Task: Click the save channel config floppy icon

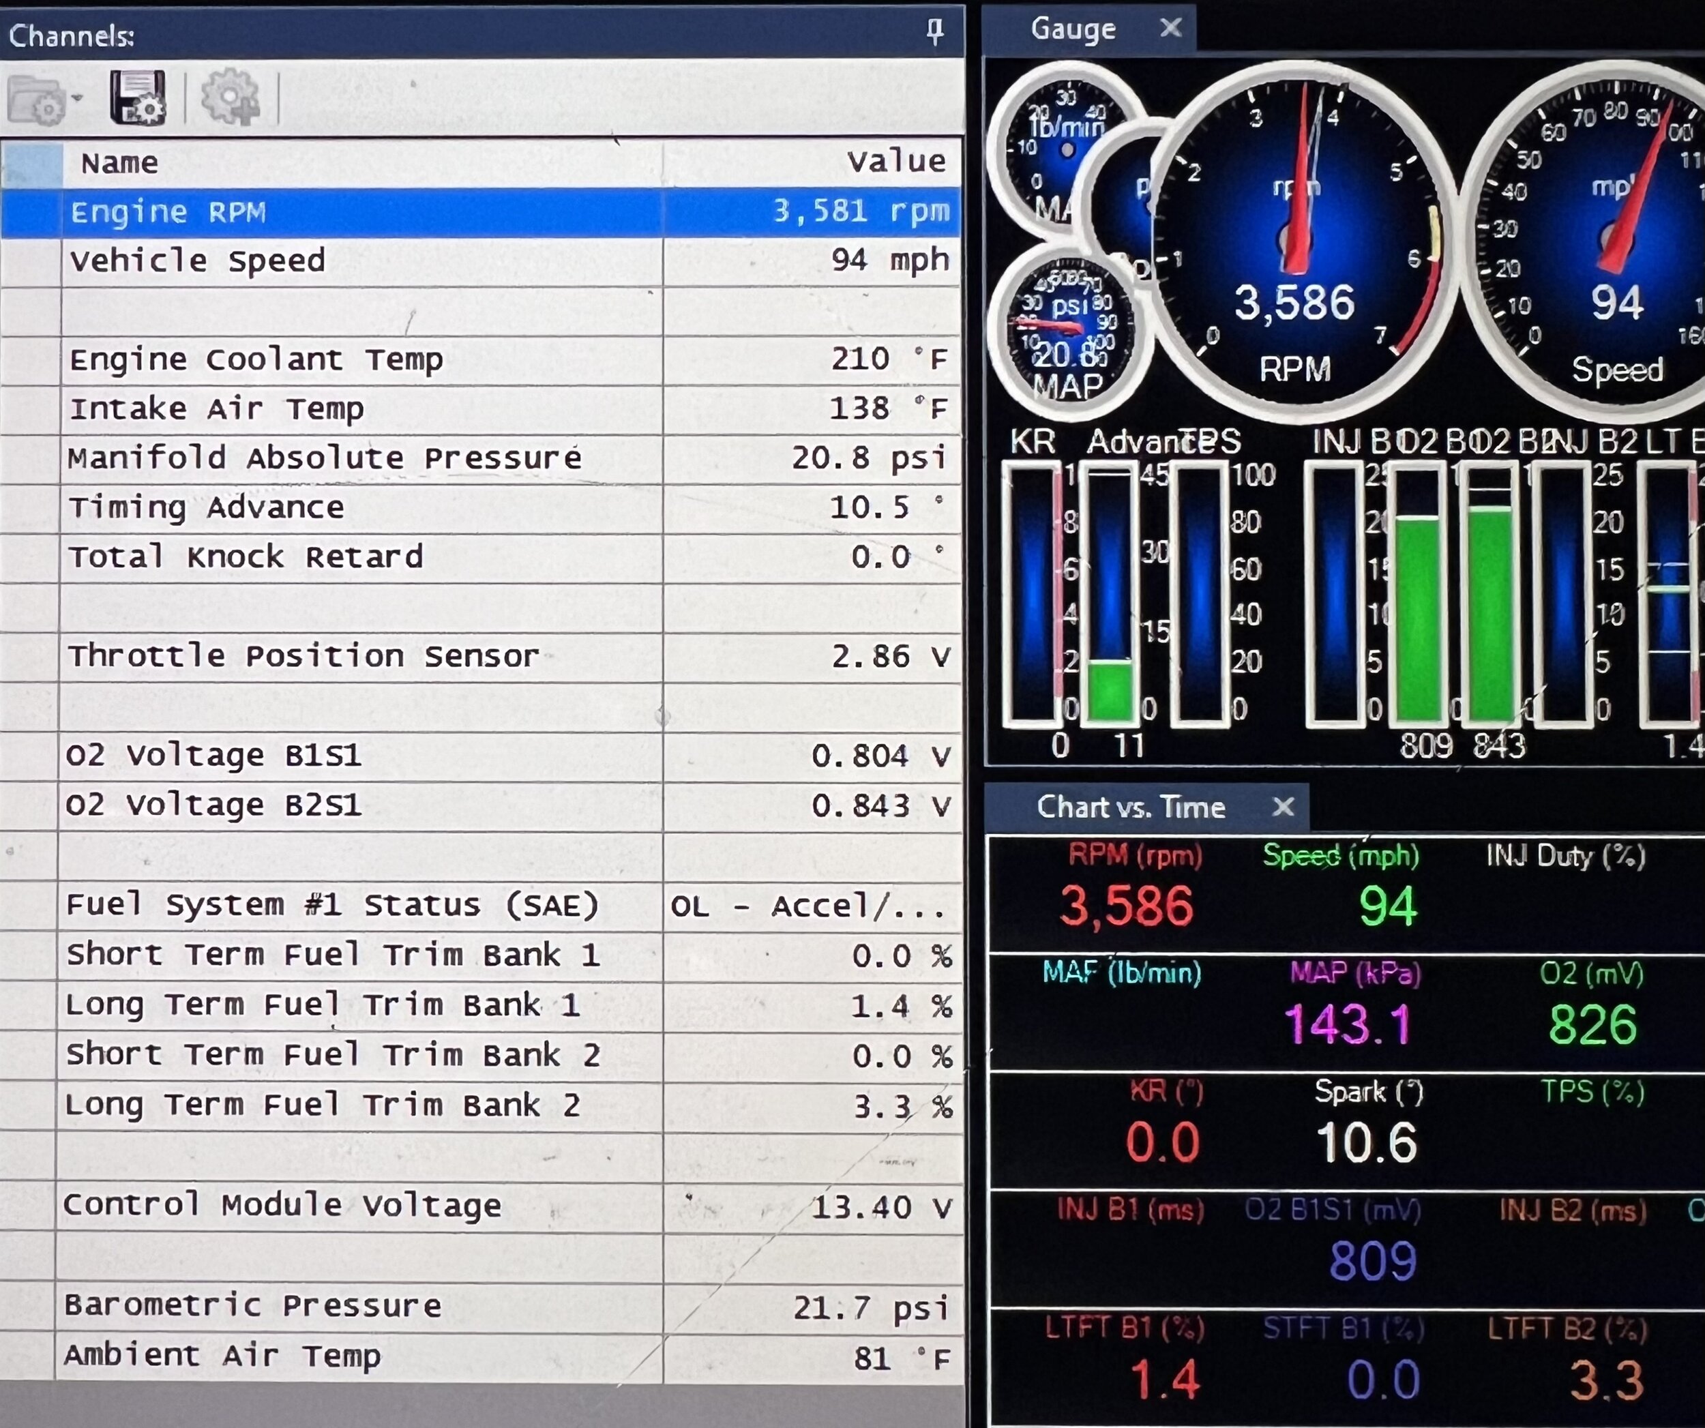Action: (x=138, y=98)
